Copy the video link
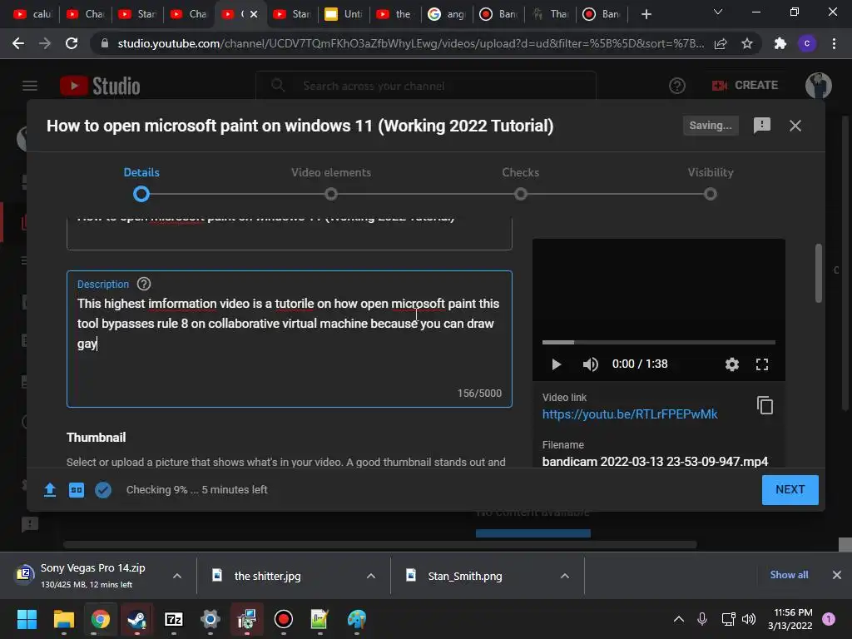852x639 pixels. (765, 405)
